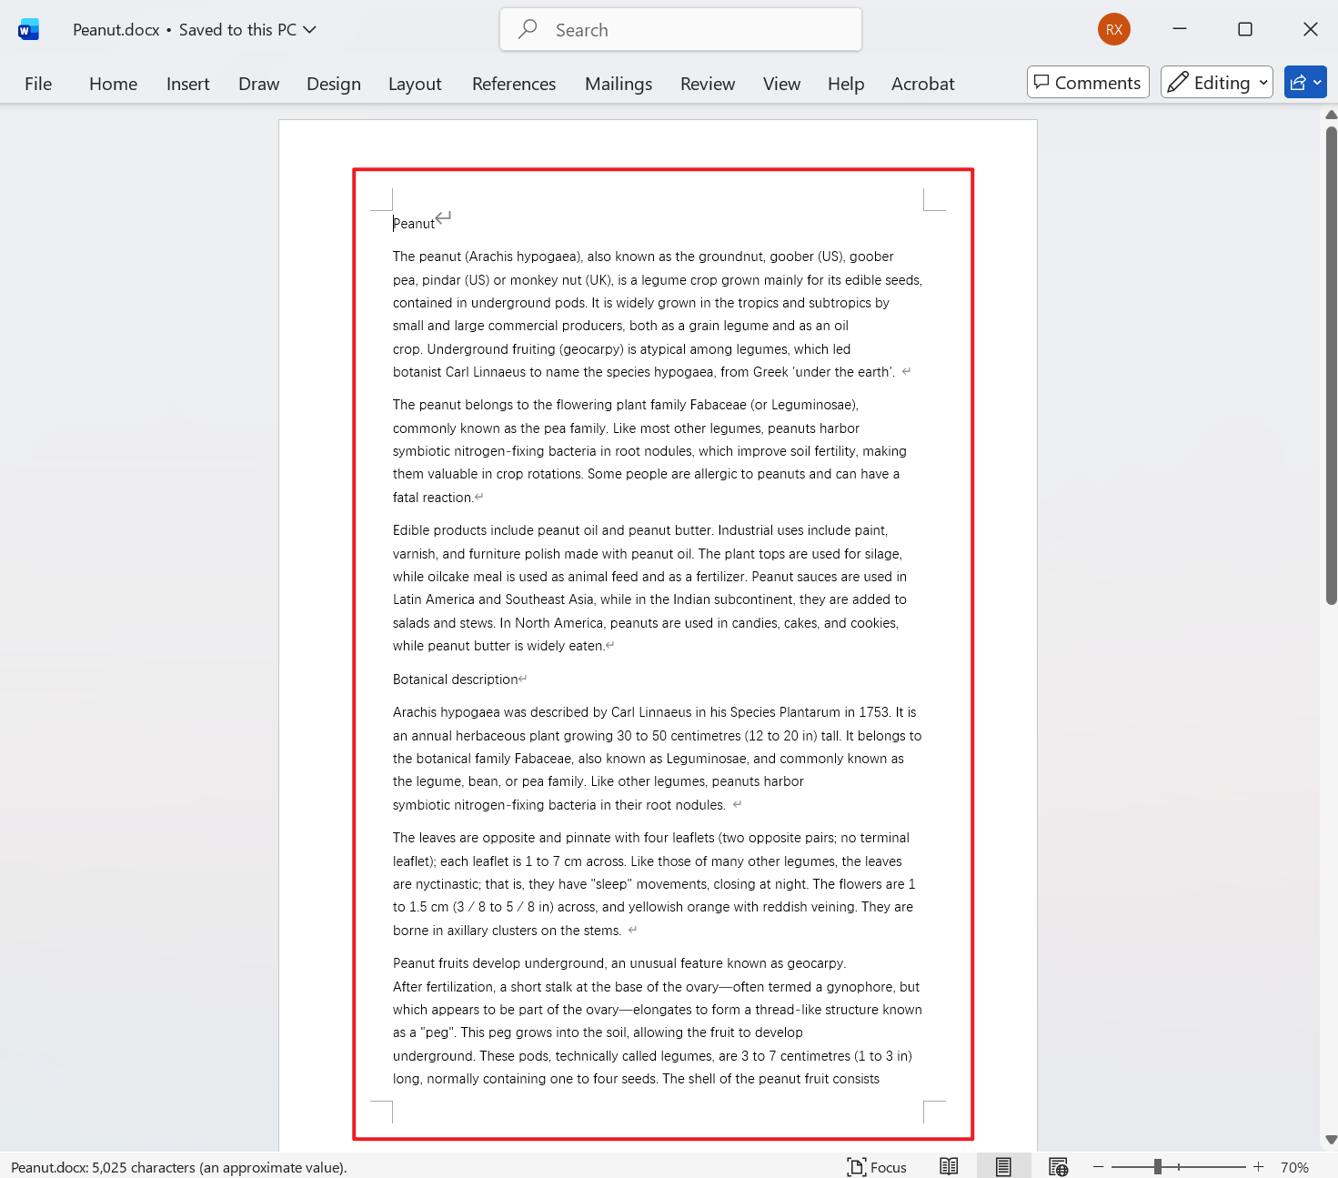Switch to Web Layout view

click(x=1058, y=1166)
